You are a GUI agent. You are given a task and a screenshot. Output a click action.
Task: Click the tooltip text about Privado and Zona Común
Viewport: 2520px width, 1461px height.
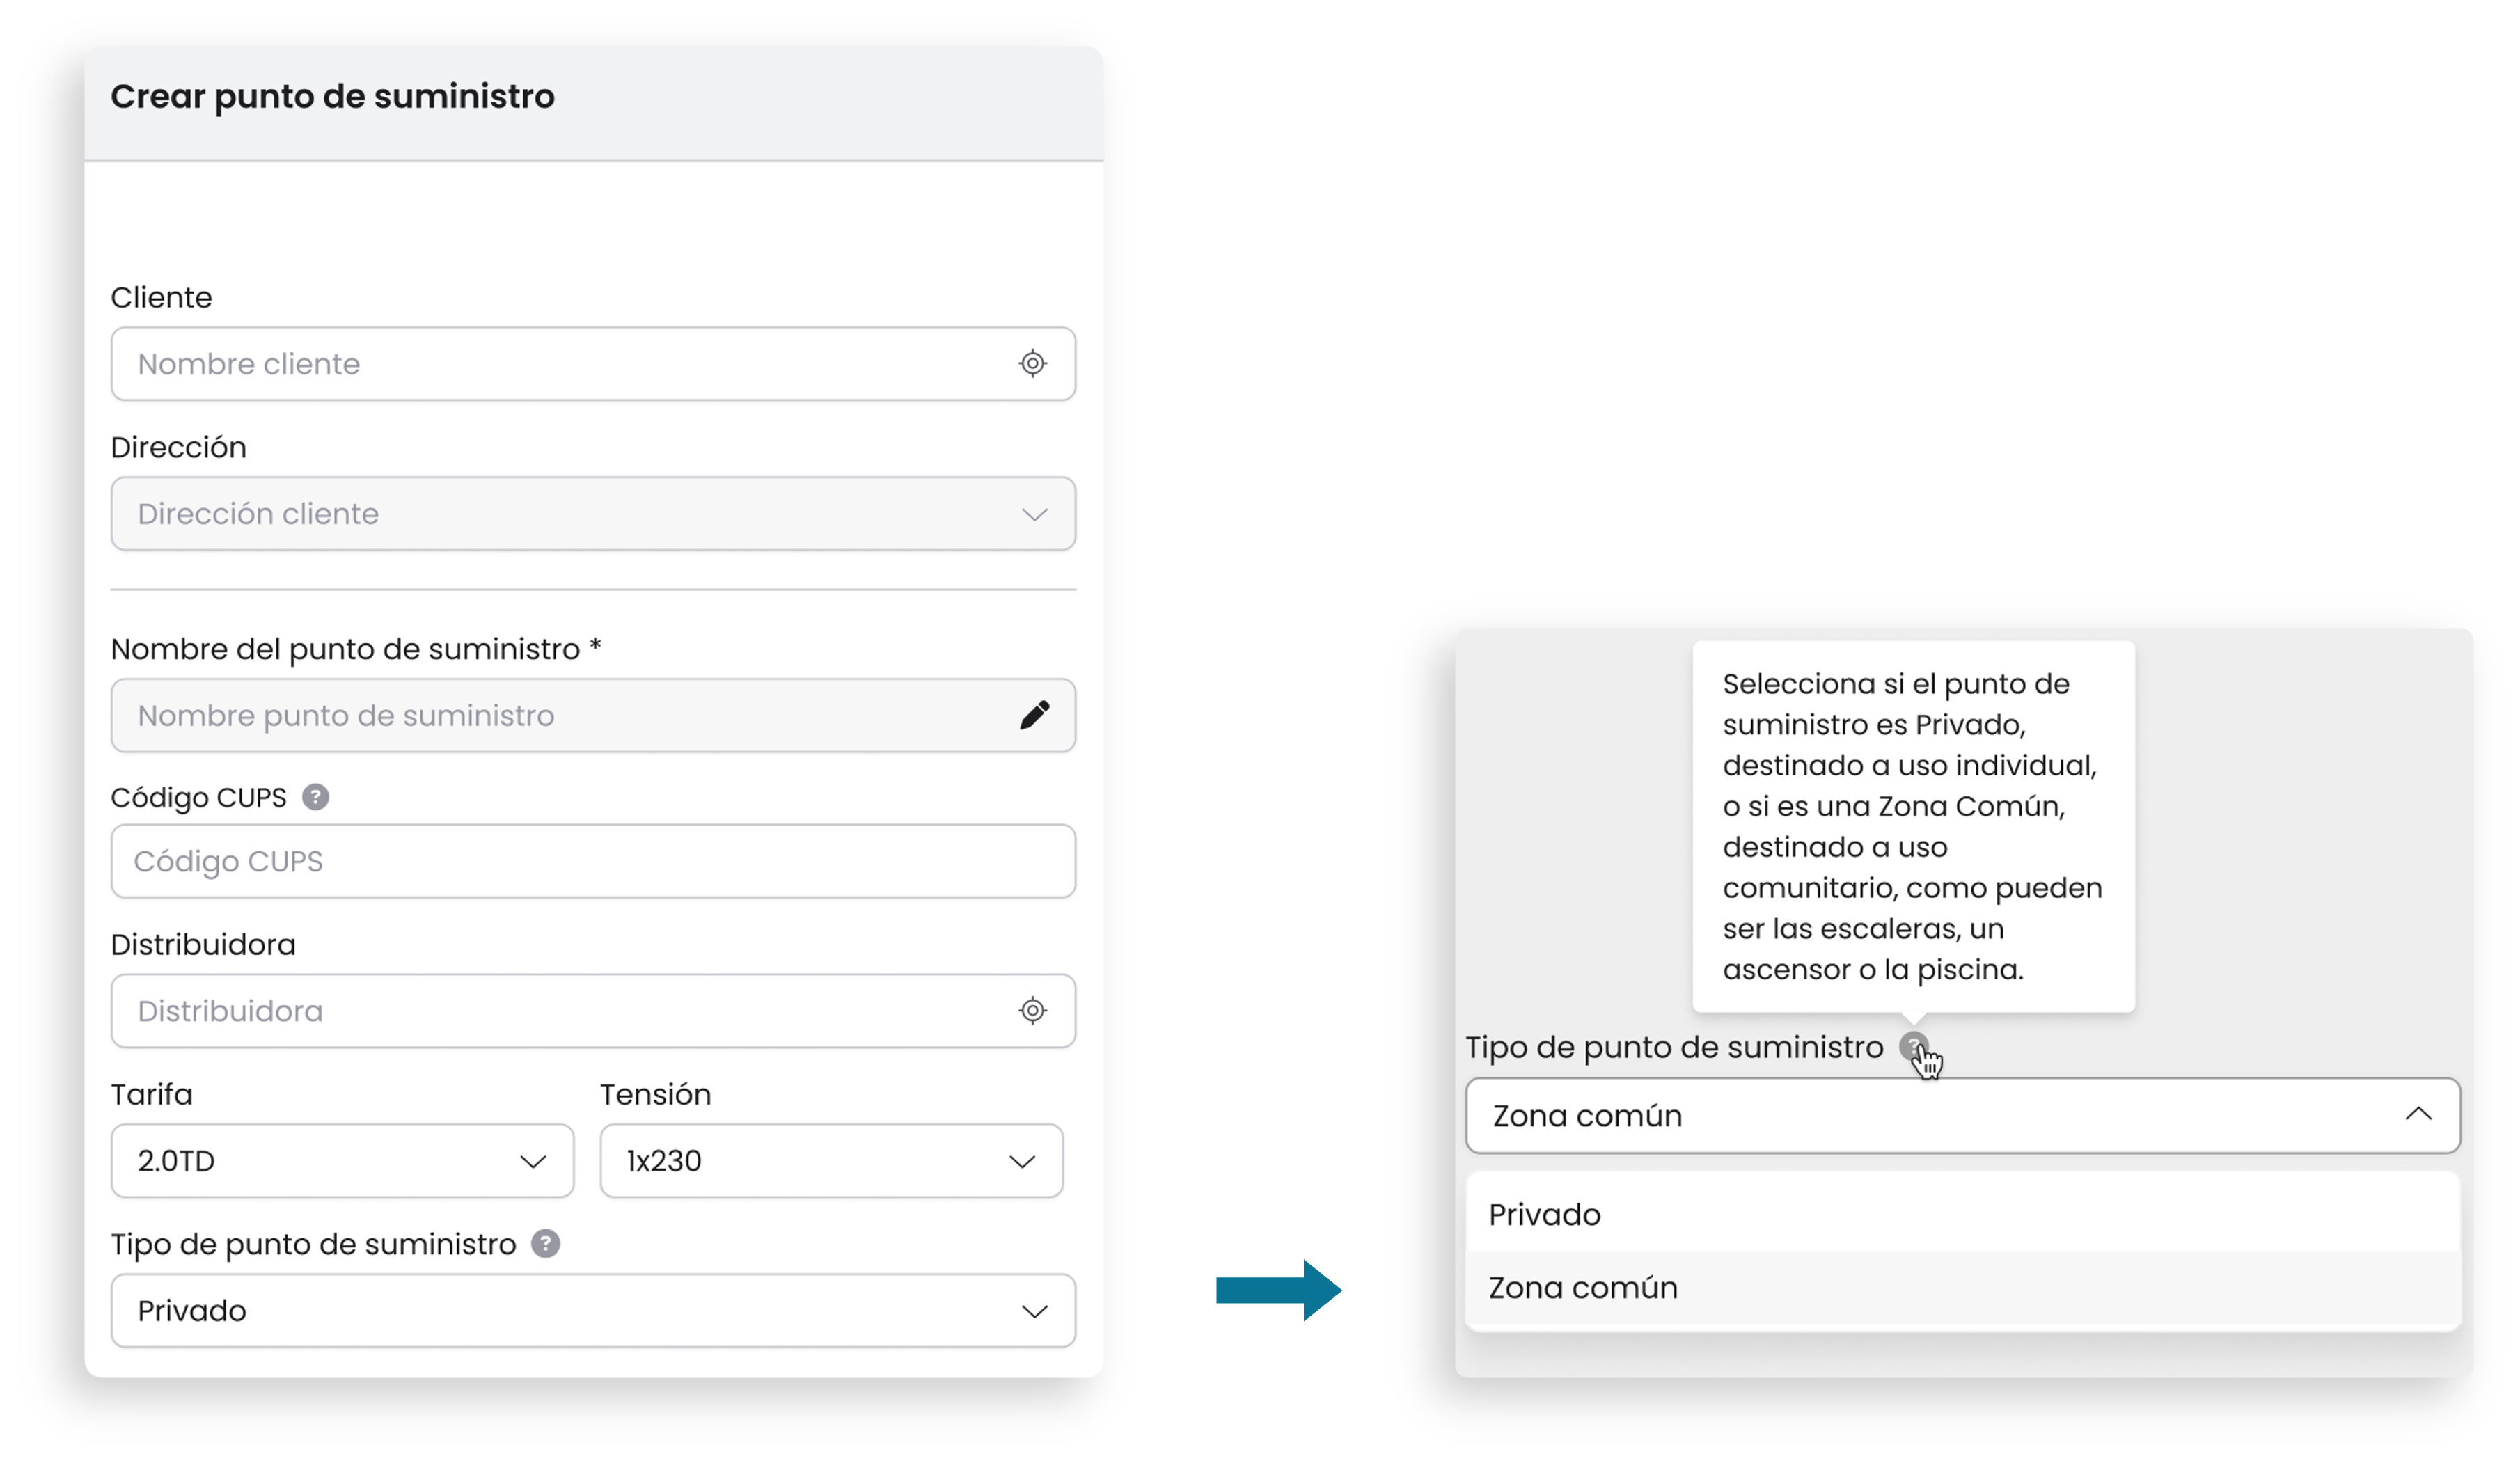pos(1912,826)
